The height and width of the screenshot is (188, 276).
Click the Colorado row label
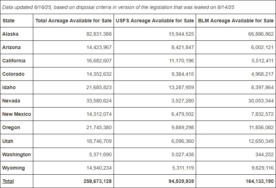point(13,74)
